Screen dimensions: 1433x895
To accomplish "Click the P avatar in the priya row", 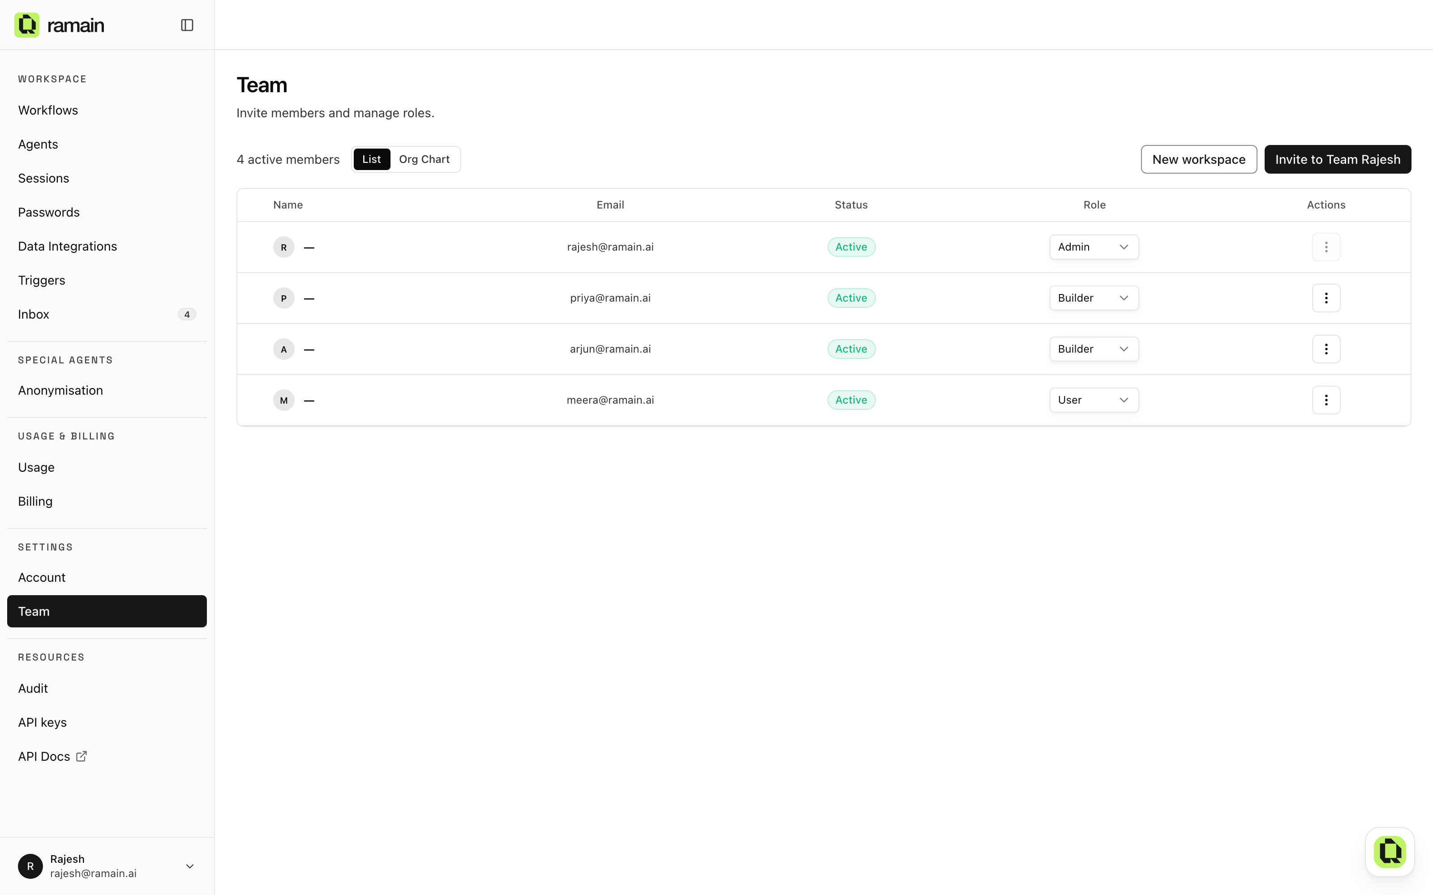I will click(283, 298).
